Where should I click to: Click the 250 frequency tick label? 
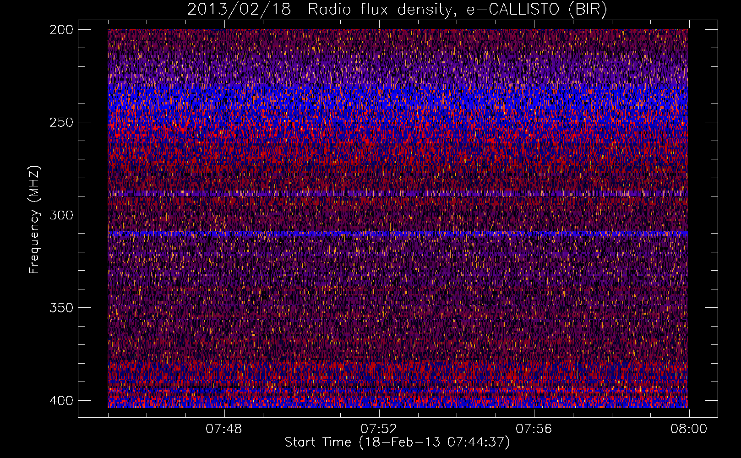[x=61, y=122]
